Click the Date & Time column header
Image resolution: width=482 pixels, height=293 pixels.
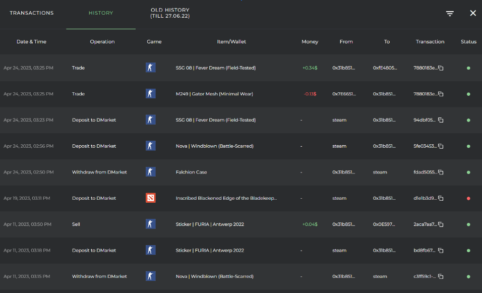coord(31,42)
